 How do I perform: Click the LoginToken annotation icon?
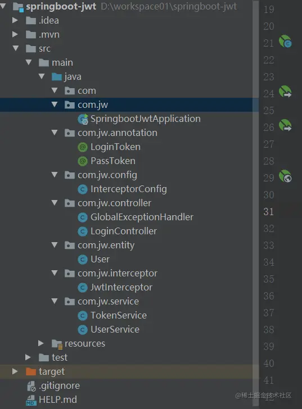[83, 147]
